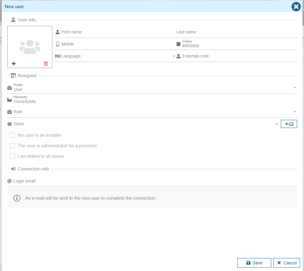304x271 pixels.
Task: Click the add store button with house icon
Action: click(289, 124)
